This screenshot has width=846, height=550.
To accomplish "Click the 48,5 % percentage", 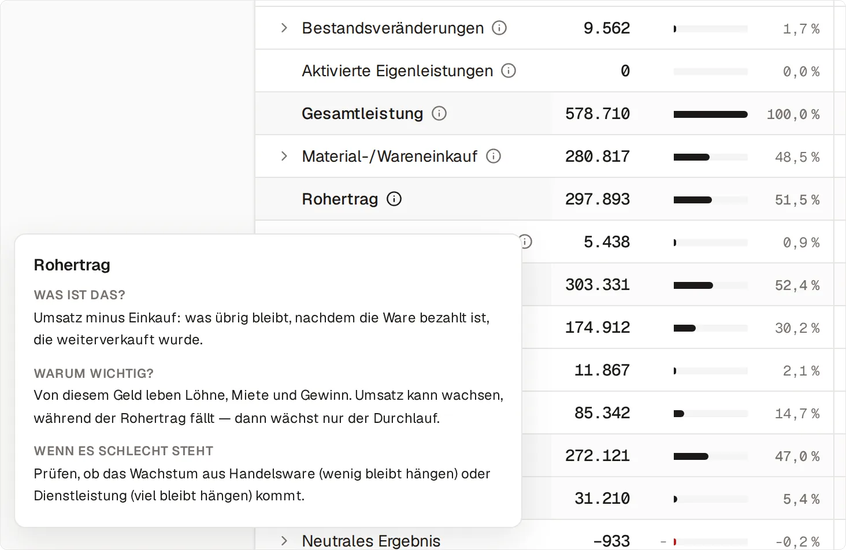I will coord(797,157).
